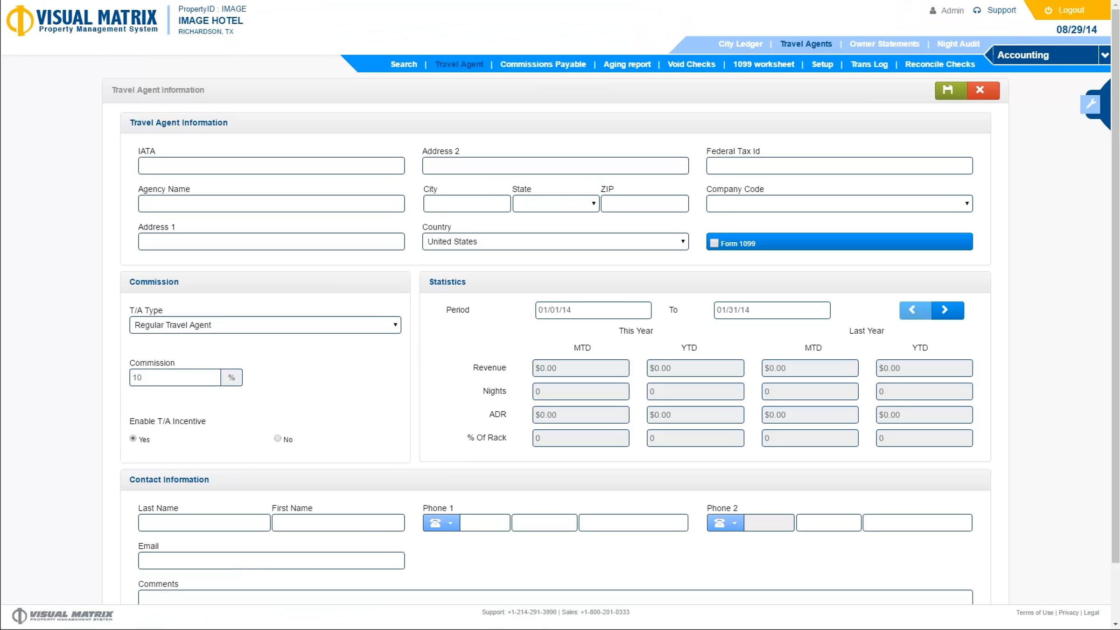1120x630 pixels.
Task: Open Phone 1 type dropdown arrow
Action: coord(450,523)
